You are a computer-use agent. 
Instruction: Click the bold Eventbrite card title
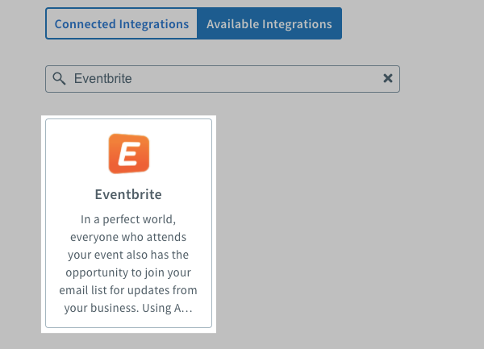point(129,195)
